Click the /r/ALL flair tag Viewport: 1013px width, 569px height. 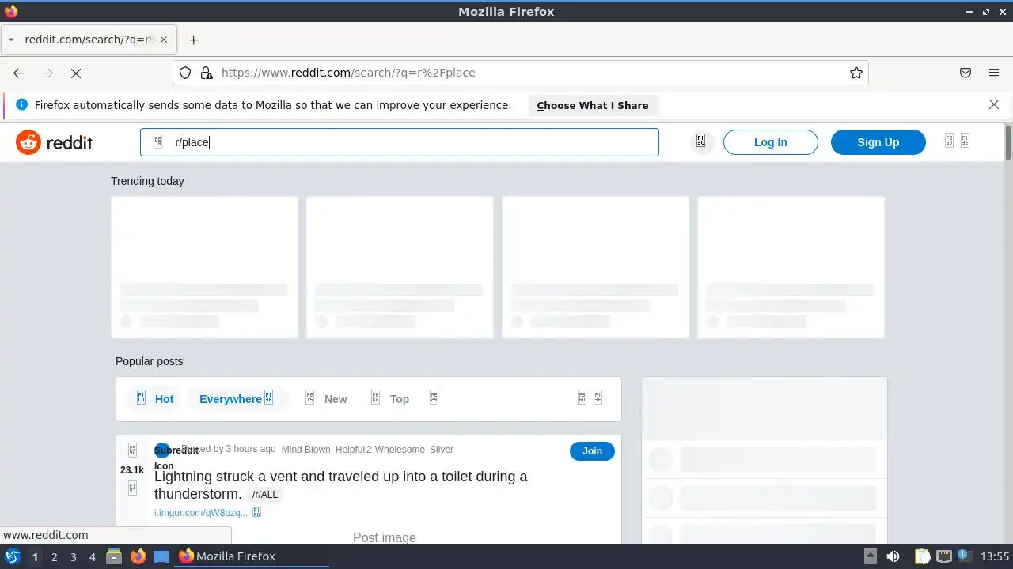pyautogui.click(x=265, y=495)
